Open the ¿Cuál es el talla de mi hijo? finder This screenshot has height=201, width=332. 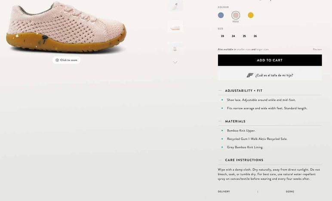pyautogui.click(x=270, y=75)
